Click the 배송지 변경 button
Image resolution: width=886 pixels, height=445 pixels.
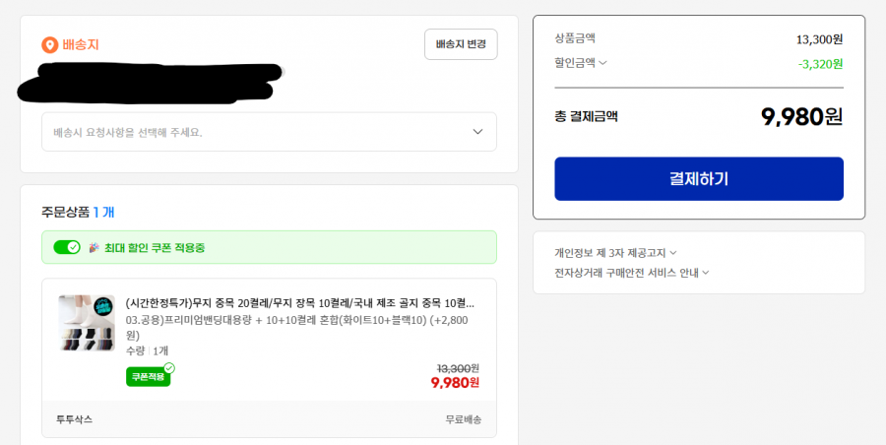[x=461, y=44]
